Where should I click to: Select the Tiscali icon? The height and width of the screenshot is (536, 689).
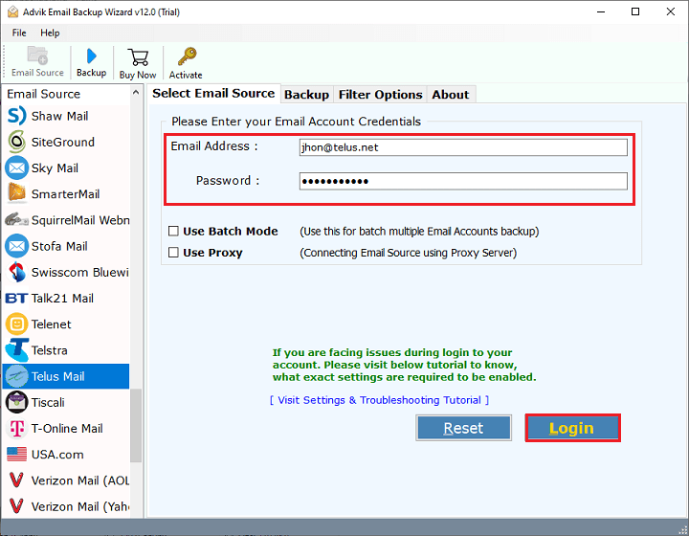pos(16,402)
